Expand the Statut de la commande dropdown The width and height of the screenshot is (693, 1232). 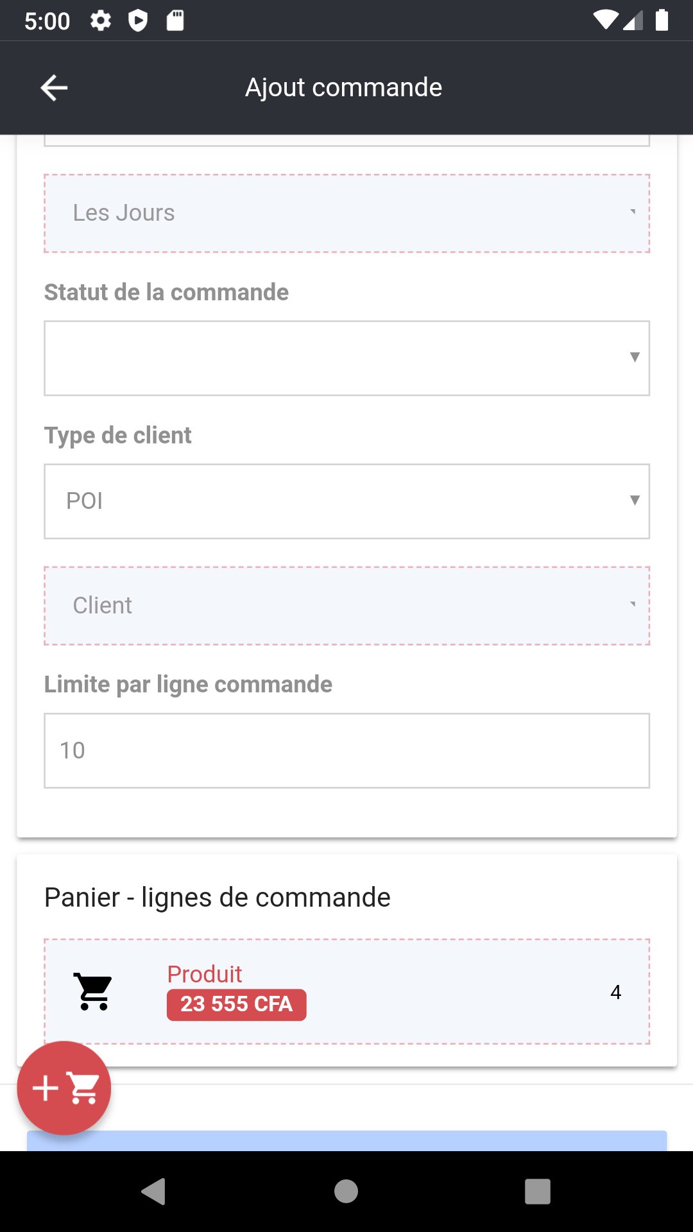tap(346, 358)
